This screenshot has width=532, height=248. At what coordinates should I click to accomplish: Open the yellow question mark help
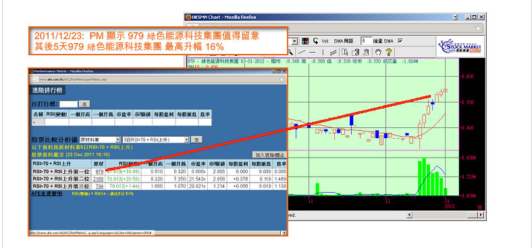tap(389, 52)
